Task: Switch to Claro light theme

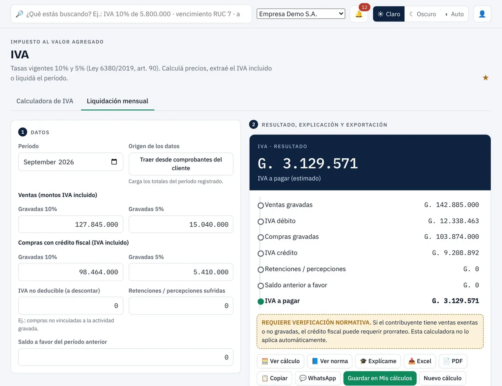Action: (x=389, y=14)
